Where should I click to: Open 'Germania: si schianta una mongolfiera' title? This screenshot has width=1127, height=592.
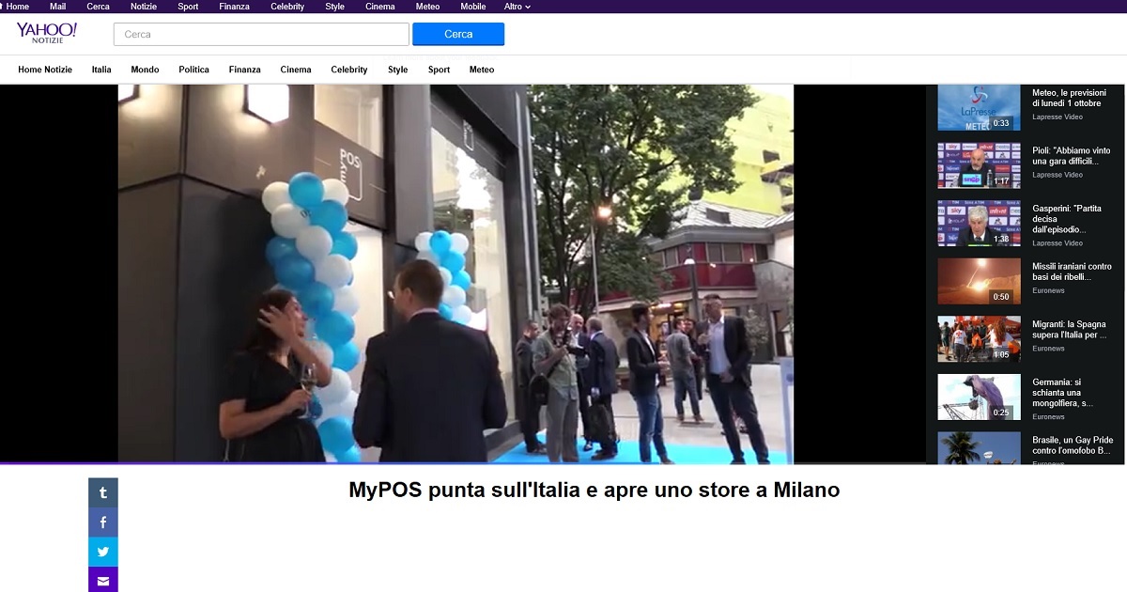(1063, 393)
